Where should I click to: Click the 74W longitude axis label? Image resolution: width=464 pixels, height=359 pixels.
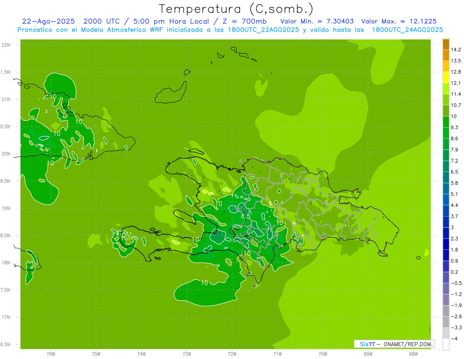point(142,354)
